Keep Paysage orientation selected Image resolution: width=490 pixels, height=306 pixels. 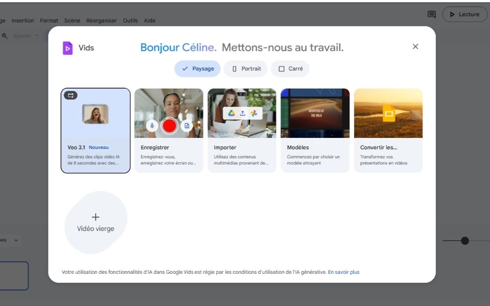(x=197, y=69)
